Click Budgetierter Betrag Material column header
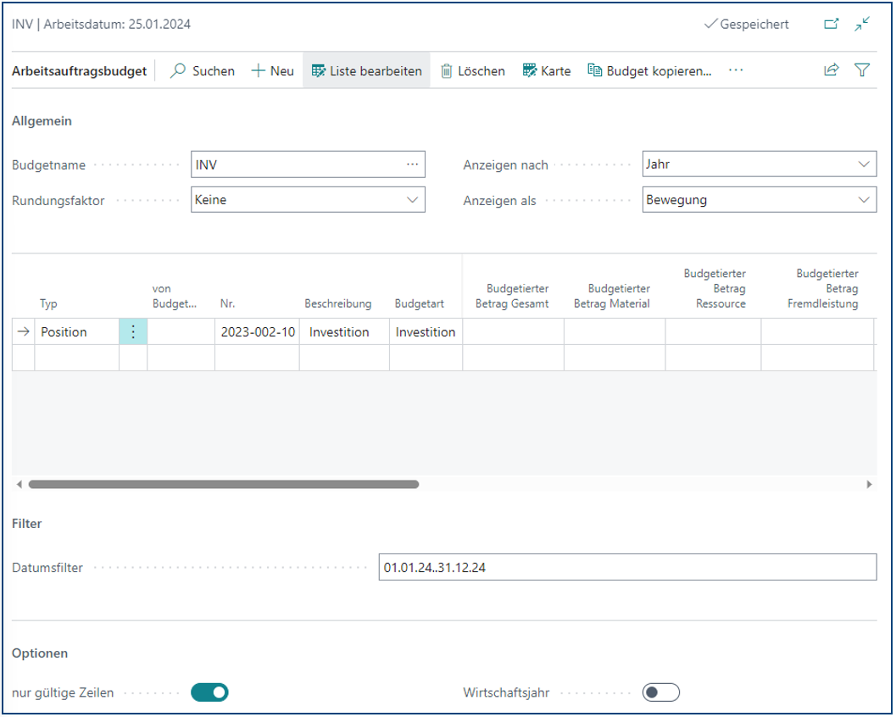The width and height of the screenshot is (896, 717). [x=612, y=296]
